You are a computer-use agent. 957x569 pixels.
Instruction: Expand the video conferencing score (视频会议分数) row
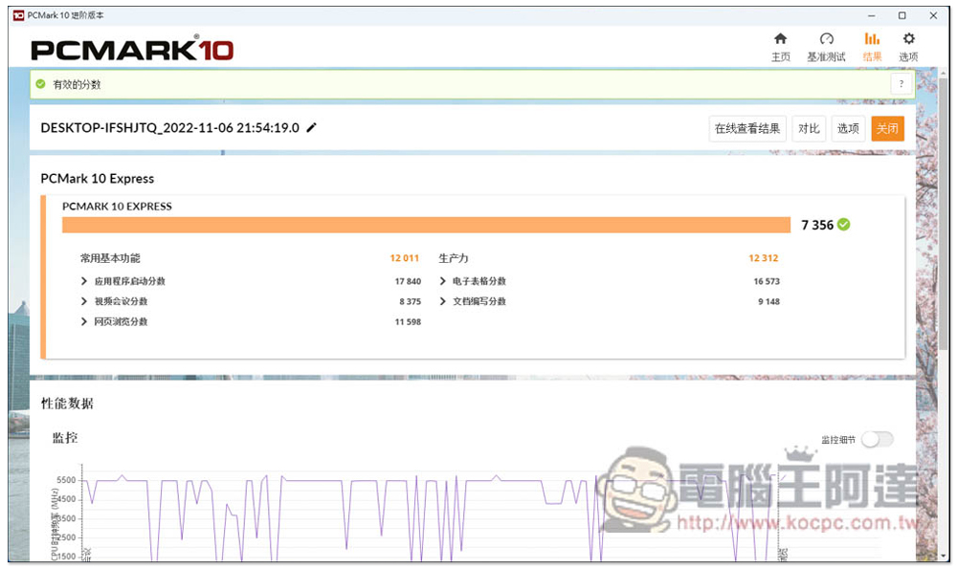pos(84,301)
